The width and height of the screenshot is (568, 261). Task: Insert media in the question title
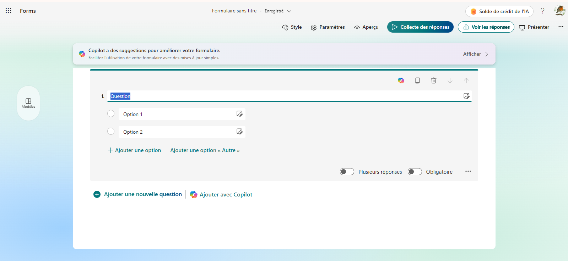[466, 96]
